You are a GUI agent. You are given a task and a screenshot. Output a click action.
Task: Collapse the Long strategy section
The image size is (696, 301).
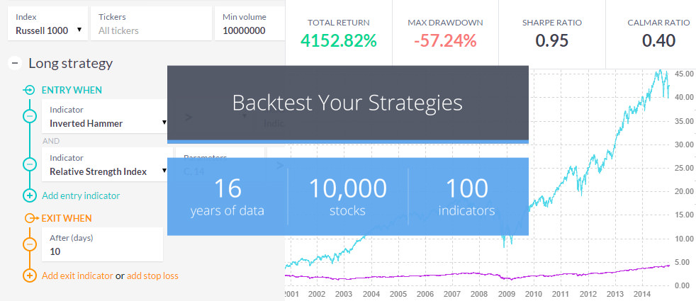tap(14, 63)
